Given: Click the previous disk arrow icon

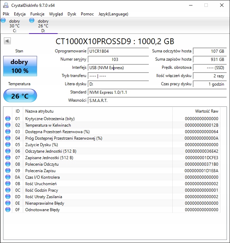Looking at the screenshot, I should point(7,41).
